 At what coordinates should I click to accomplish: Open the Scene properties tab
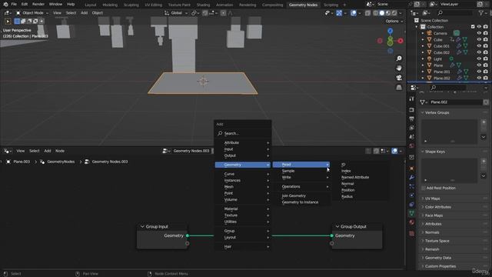412,137
